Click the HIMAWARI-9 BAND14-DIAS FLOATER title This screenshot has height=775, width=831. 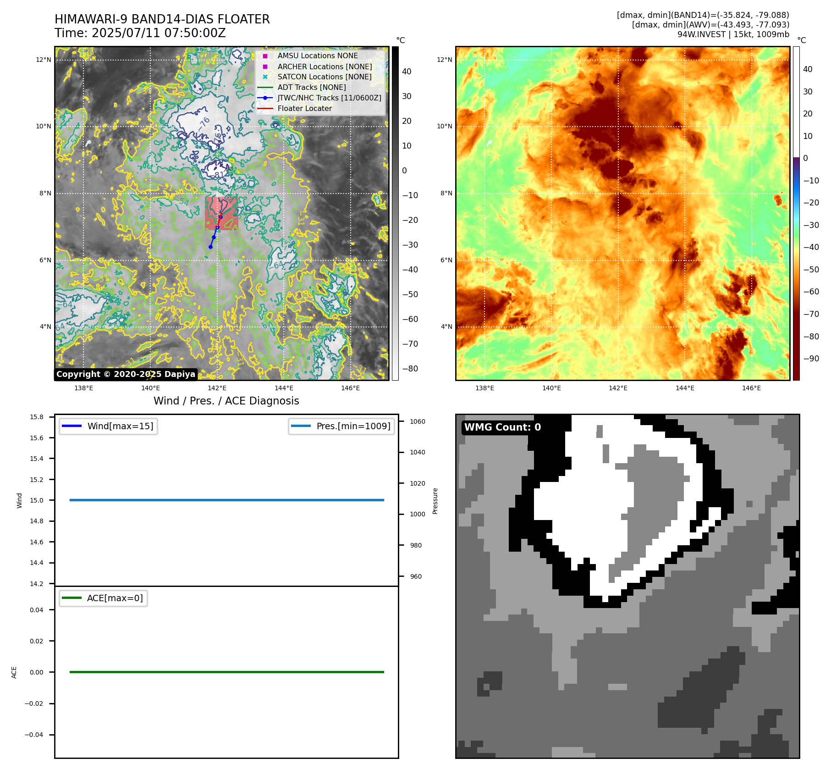162,19
